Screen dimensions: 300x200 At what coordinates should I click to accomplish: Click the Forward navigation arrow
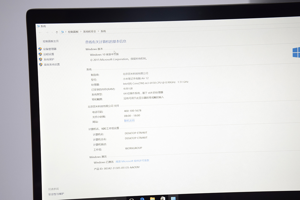click(x=47, y=33)
